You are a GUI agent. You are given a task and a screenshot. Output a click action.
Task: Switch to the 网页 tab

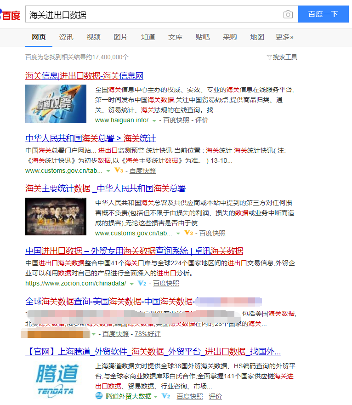39,37
